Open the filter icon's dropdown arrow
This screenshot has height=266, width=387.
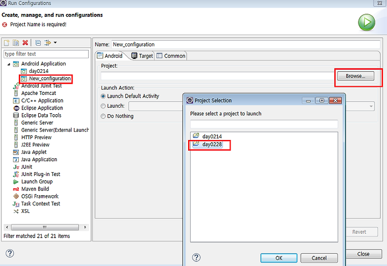point(55,42)
